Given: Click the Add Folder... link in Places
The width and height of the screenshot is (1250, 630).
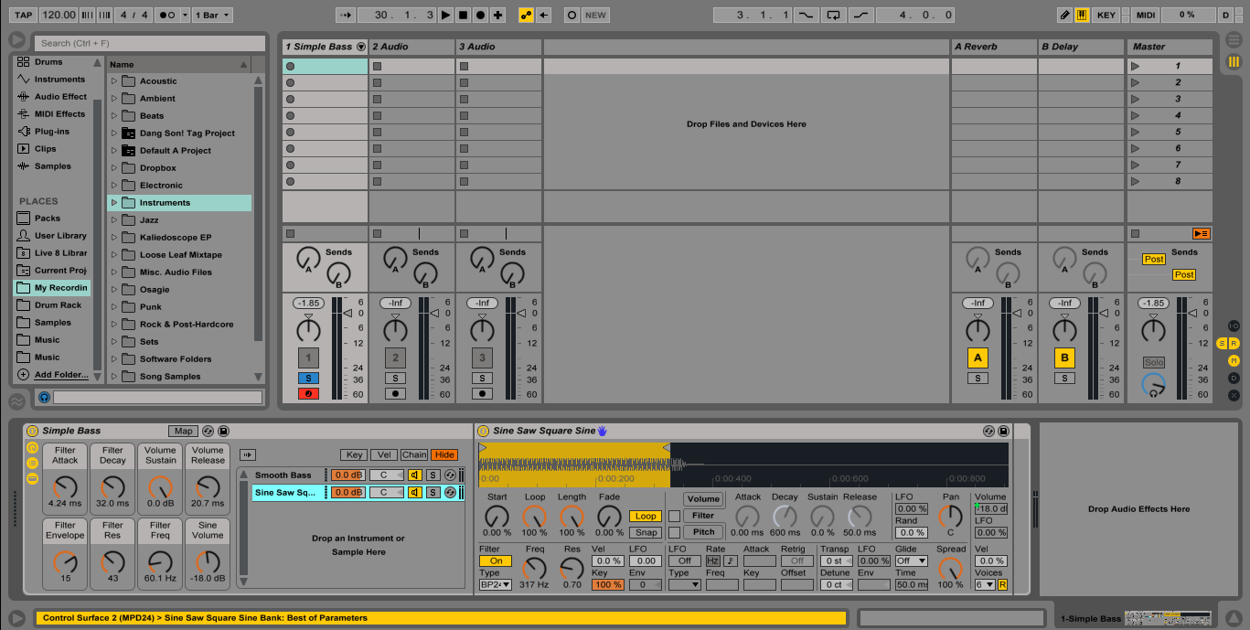Looking at the screenshot, I should (x=61, y=375).
